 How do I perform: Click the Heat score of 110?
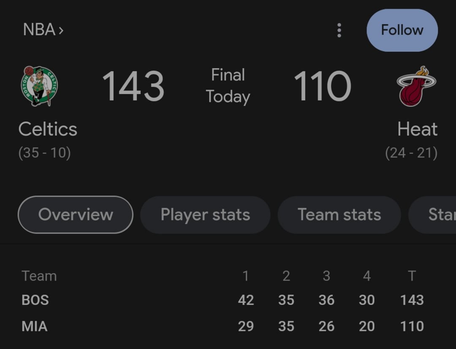322,86
